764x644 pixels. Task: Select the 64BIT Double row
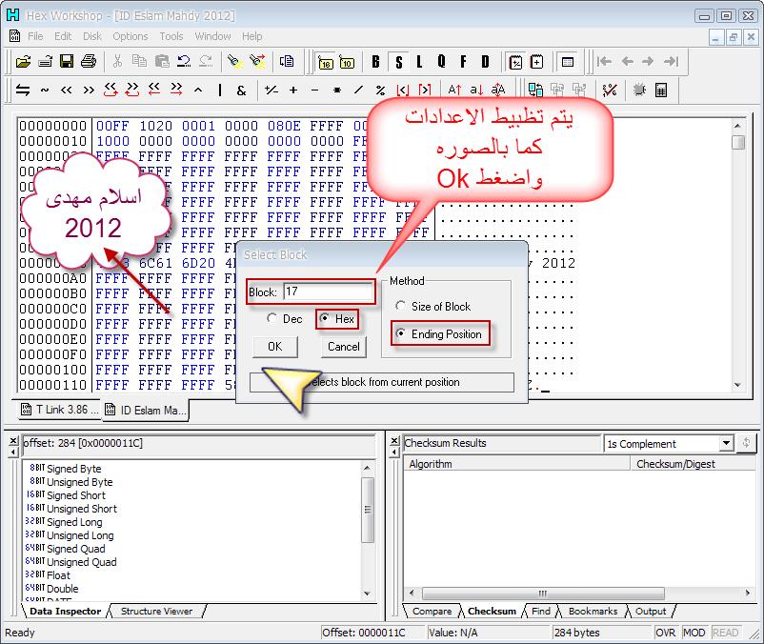(51, 589)
